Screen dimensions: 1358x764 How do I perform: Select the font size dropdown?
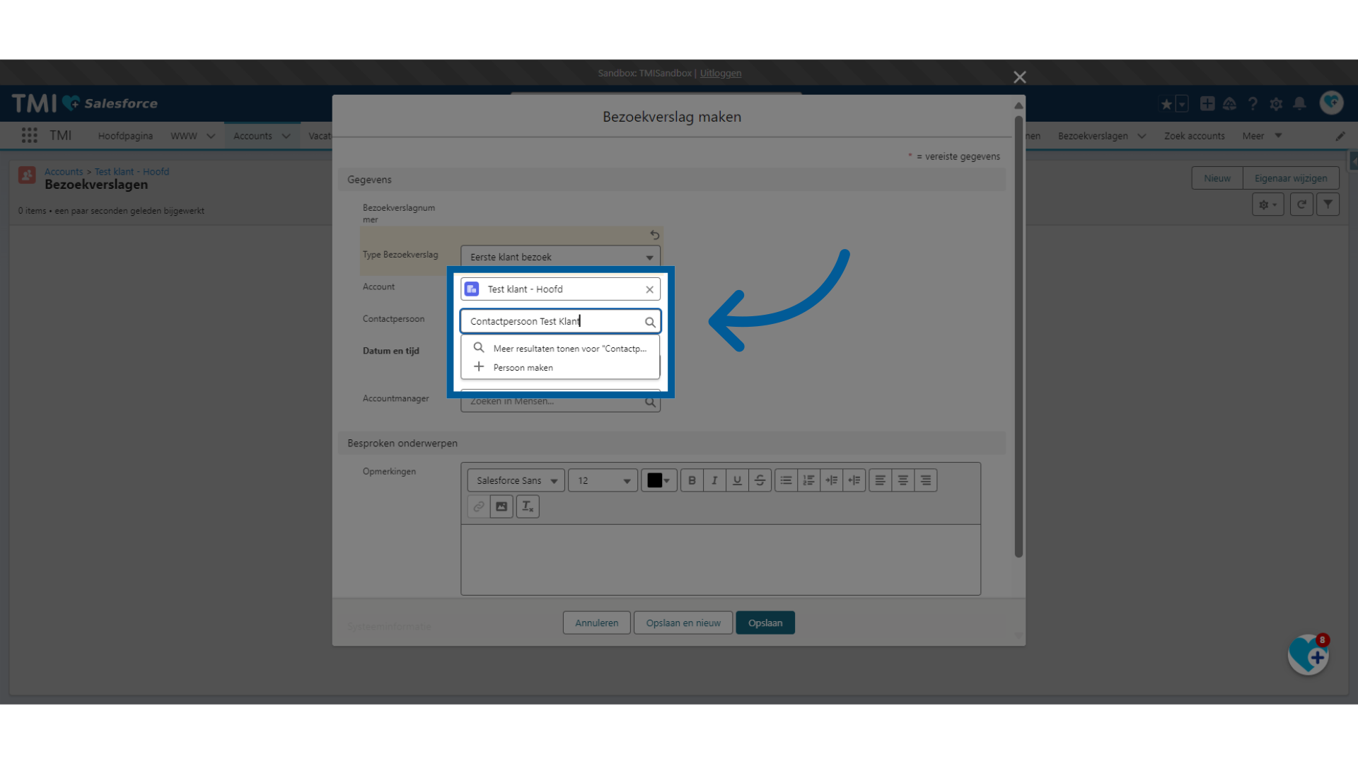pos(602,480)
